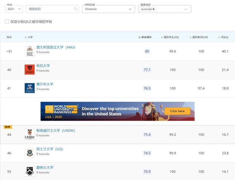
Task: Click the 18.8 faculty student value
Action: coord(225,88)
